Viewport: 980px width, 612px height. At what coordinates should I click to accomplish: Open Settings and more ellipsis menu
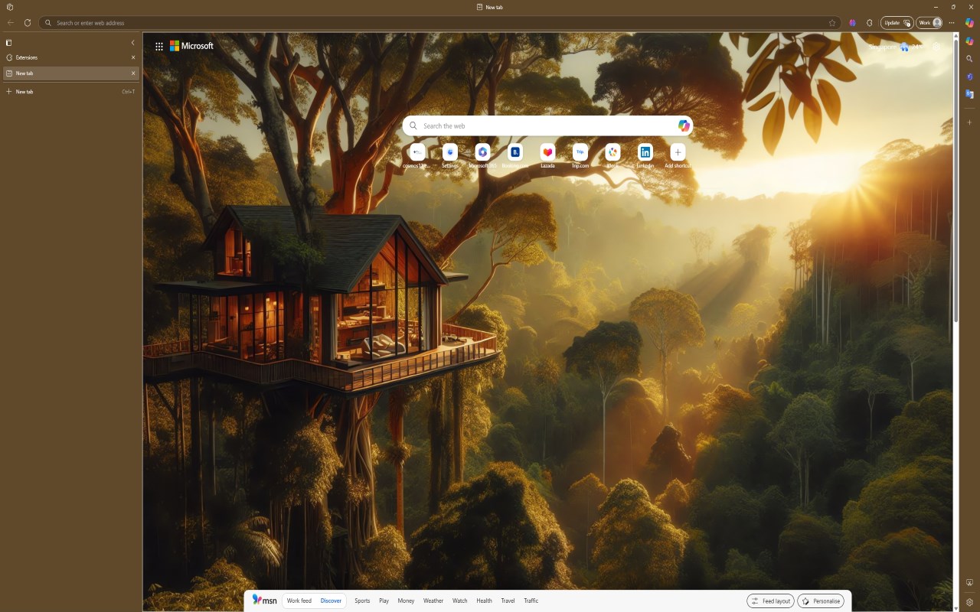[x=952, y=23]
